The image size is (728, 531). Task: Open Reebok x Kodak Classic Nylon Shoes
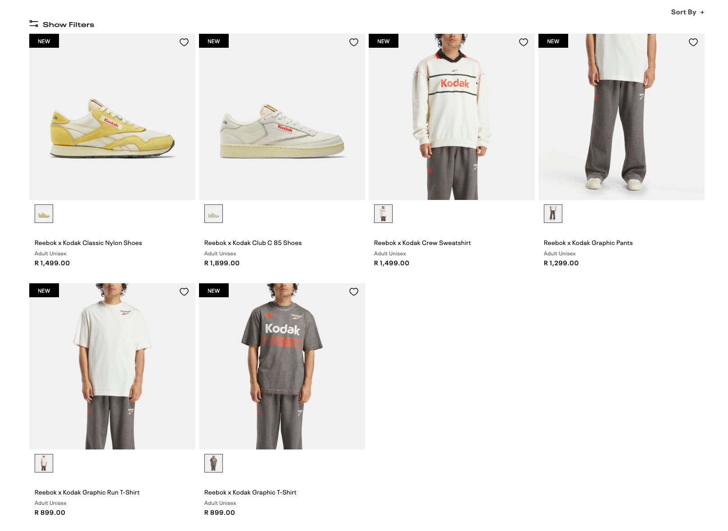[88, 243]
